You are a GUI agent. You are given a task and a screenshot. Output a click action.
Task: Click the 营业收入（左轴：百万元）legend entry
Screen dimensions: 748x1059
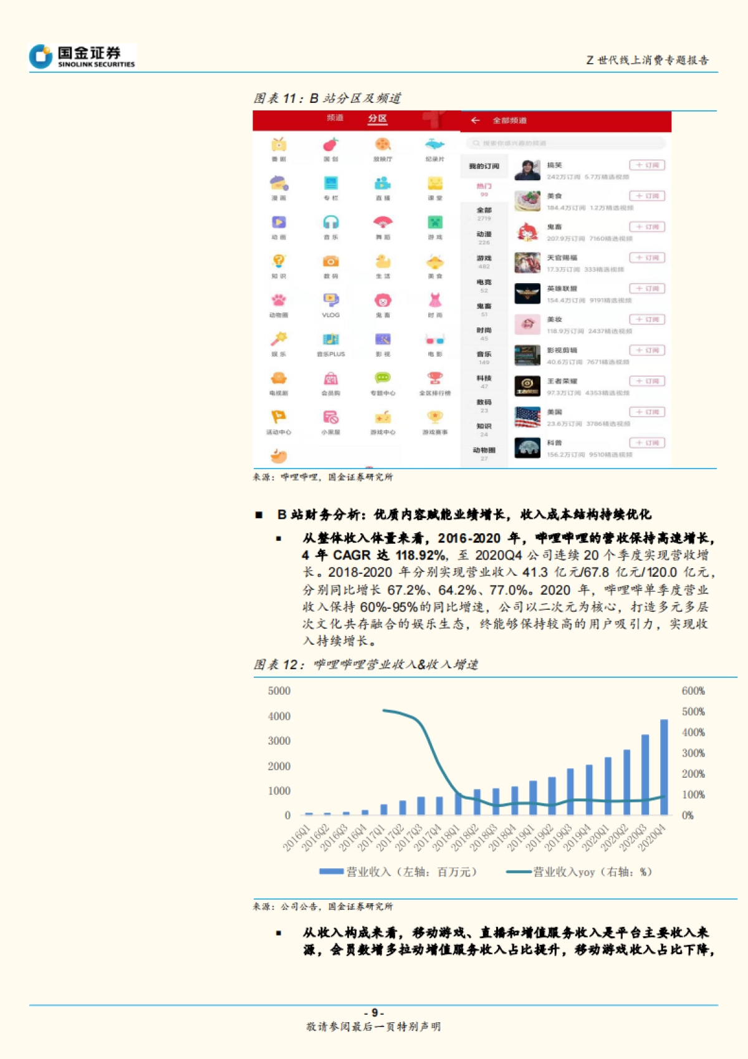(x=398, y=872)
